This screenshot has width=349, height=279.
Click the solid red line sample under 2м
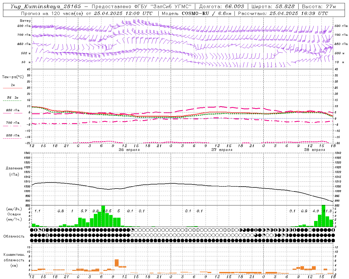tap(13, 88)
